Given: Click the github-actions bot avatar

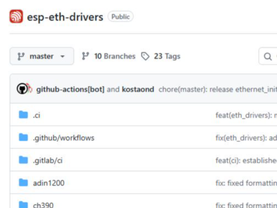Looking at the screenshot, I should click(23, 89).
